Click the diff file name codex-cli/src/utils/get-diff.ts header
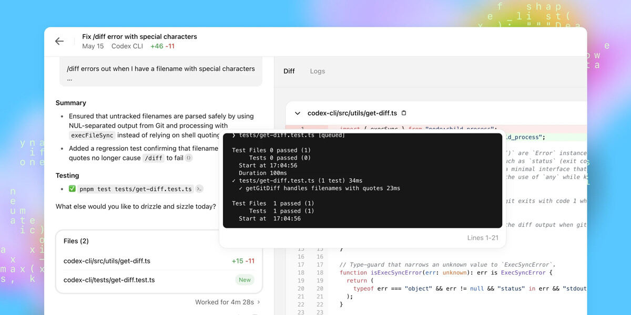Screen dimensions: 631x315 tap(352, 113)
